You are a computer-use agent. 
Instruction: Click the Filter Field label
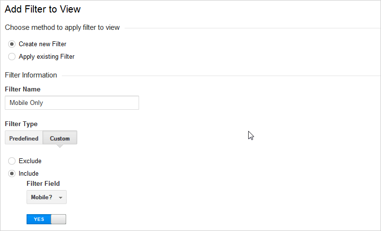(x=43, y=183)
